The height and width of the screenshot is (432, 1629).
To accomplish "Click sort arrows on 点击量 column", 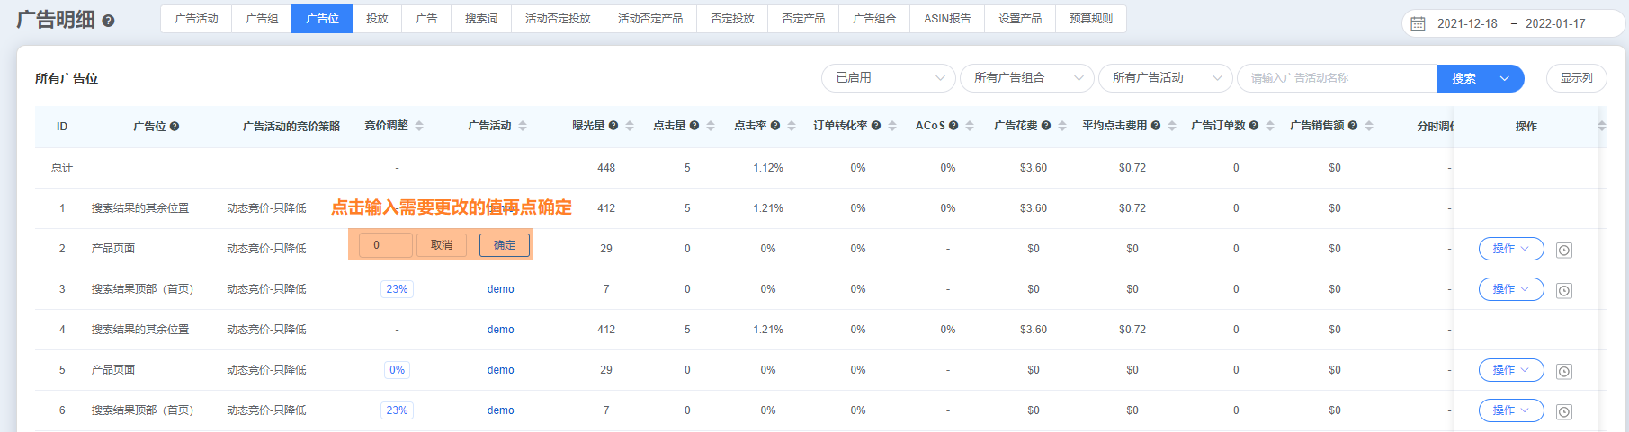I will pyautogui.click(x=711, y=126).
